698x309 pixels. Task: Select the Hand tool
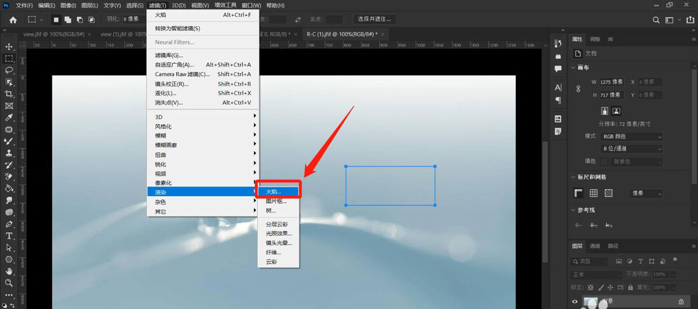[x=9, y=271]
